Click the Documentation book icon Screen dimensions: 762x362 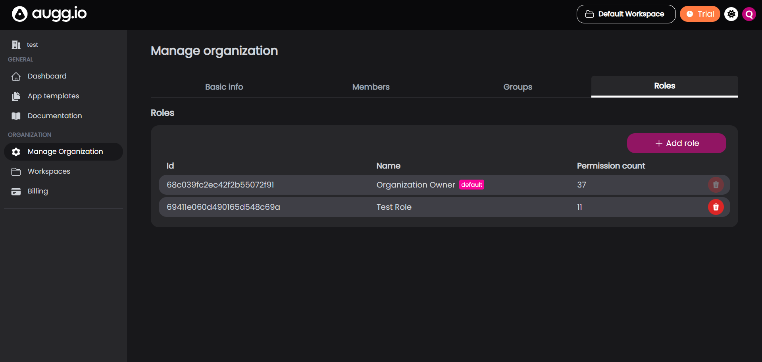pos(16,116)
